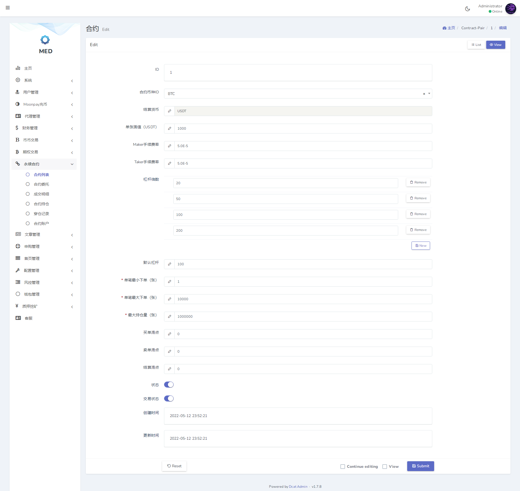
Task: Click the bar chart icon for 主页
Action: [x=18, y=68]
